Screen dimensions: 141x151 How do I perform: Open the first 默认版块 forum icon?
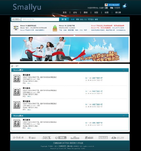pos(17,79)
